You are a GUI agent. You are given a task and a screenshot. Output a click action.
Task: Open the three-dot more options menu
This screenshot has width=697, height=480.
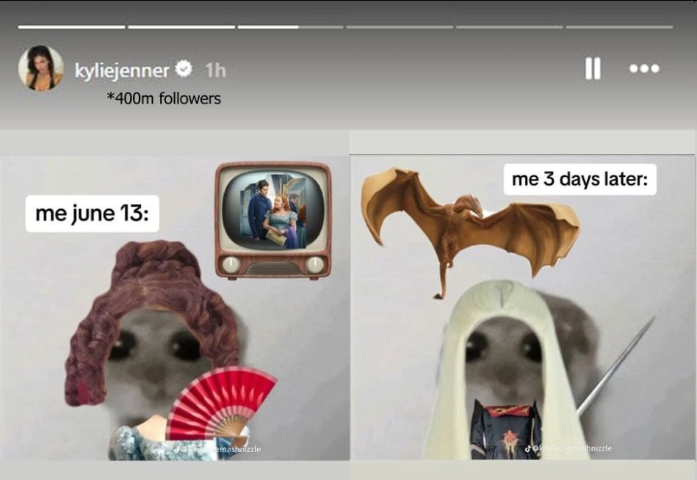[645, 68]
